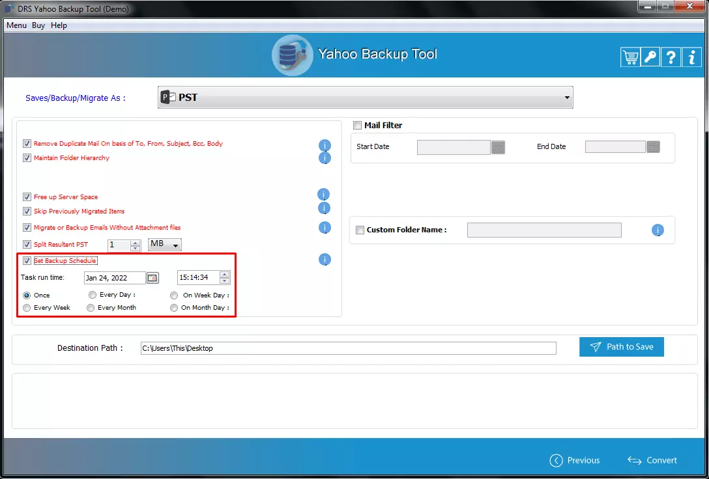The image size is (709, 479).
Task: View info for Set Backup Schedule
Action: coord(325,260)
